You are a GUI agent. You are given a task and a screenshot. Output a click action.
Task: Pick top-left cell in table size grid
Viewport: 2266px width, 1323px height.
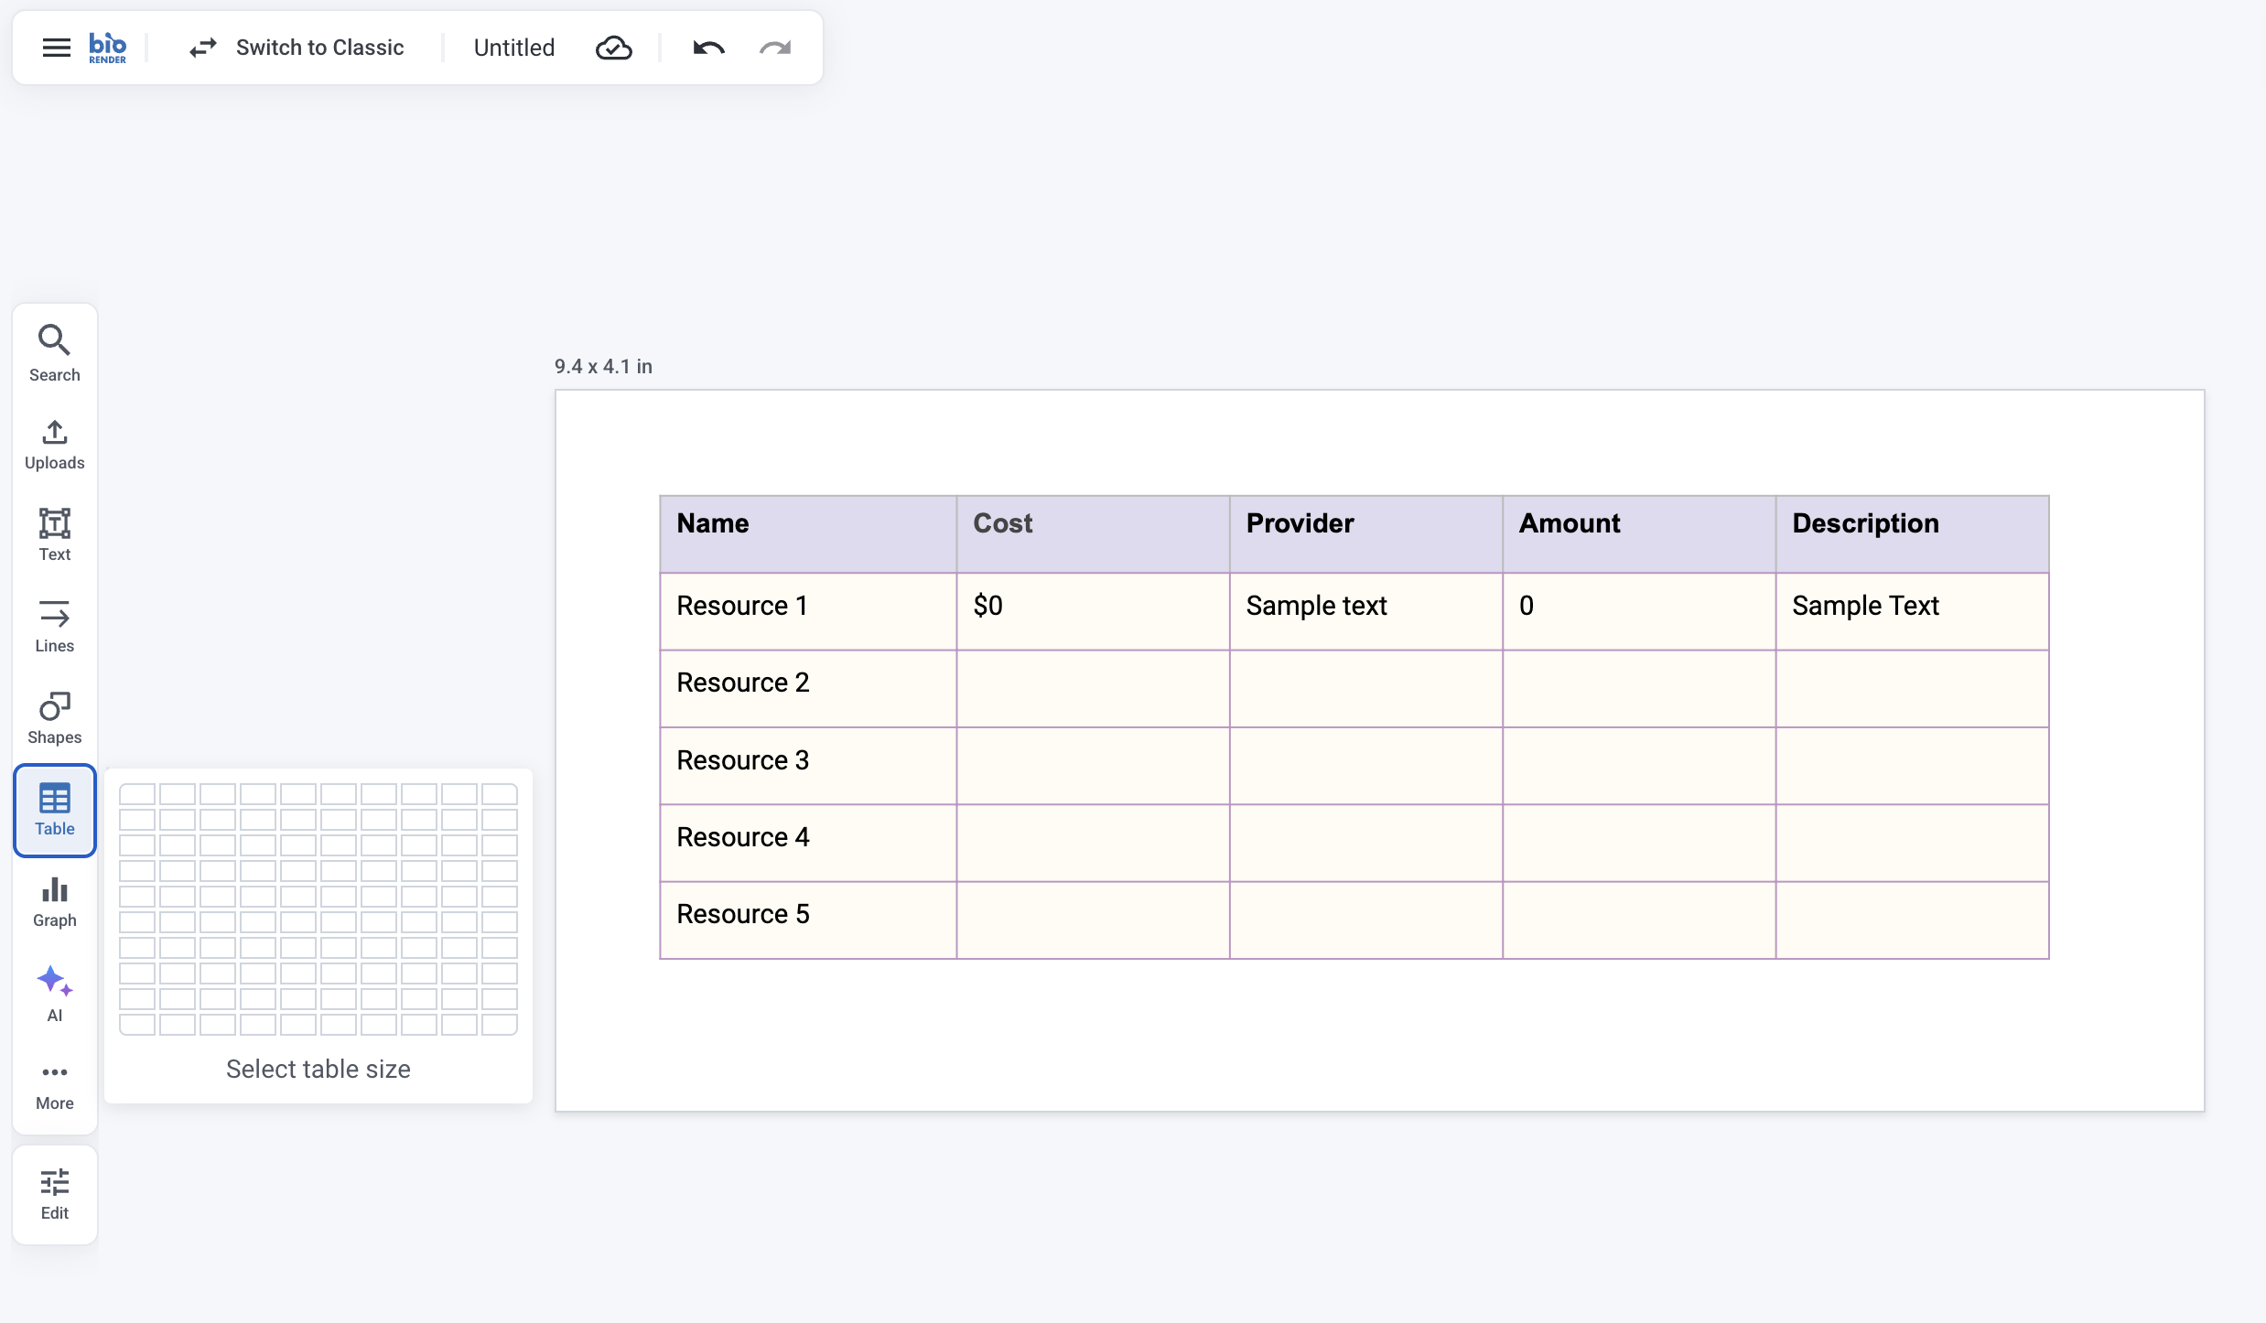137,794
